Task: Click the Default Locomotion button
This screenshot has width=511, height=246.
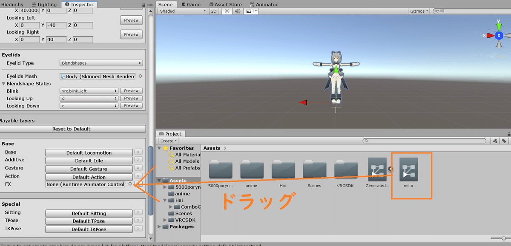Action: pyautogui.click(x=89, y=153)
